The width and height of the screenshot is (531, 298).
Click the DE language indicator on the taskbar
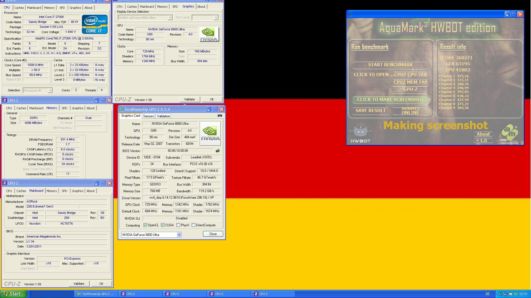(x=488, y=294)
